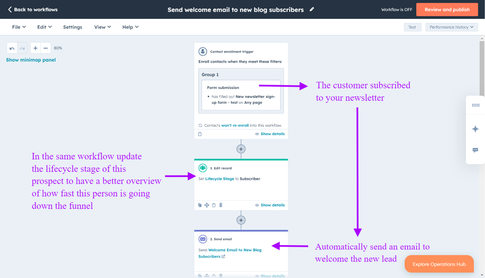Image resolution: width=485 pixels, height=278 pixels.
Task: Add a new step with the plus connector
Action: click(241, 149)
